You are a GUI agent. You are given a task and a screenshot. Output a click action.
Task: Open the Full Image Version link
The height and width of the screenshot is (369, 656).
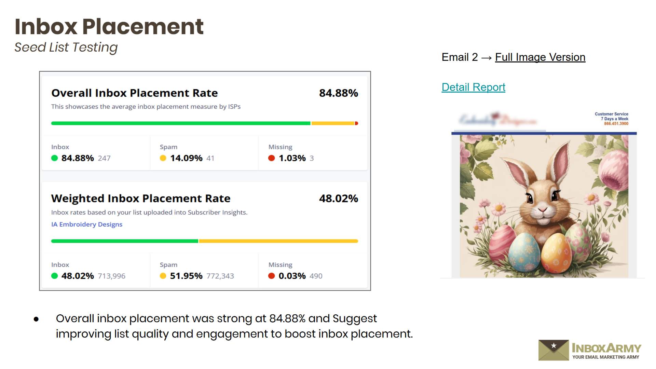pyautogui.click(x=540, y=57)
